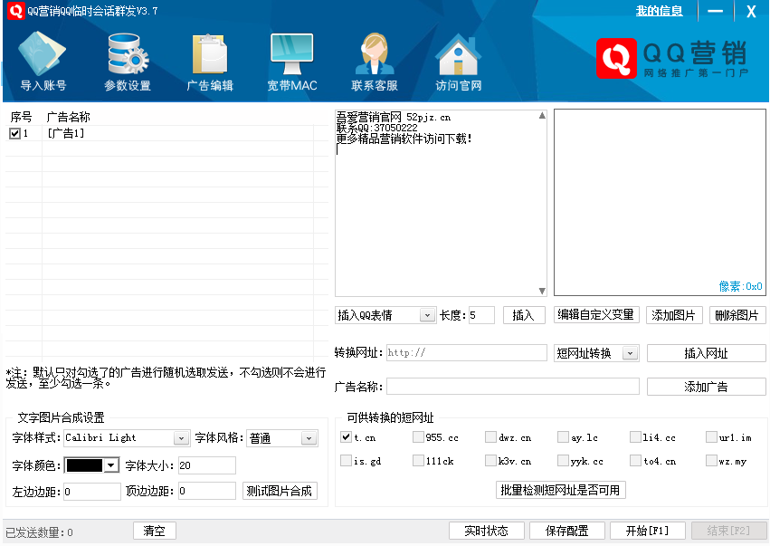
Task: Open the 我的信息 link
Action: pyautogui.click(x=659, y=11)
